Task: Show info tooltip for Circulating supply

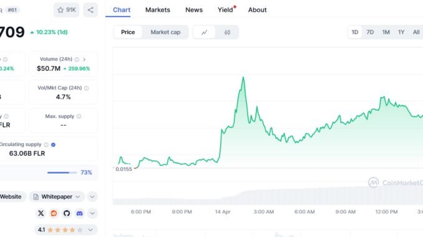Action: click(46, 145)
